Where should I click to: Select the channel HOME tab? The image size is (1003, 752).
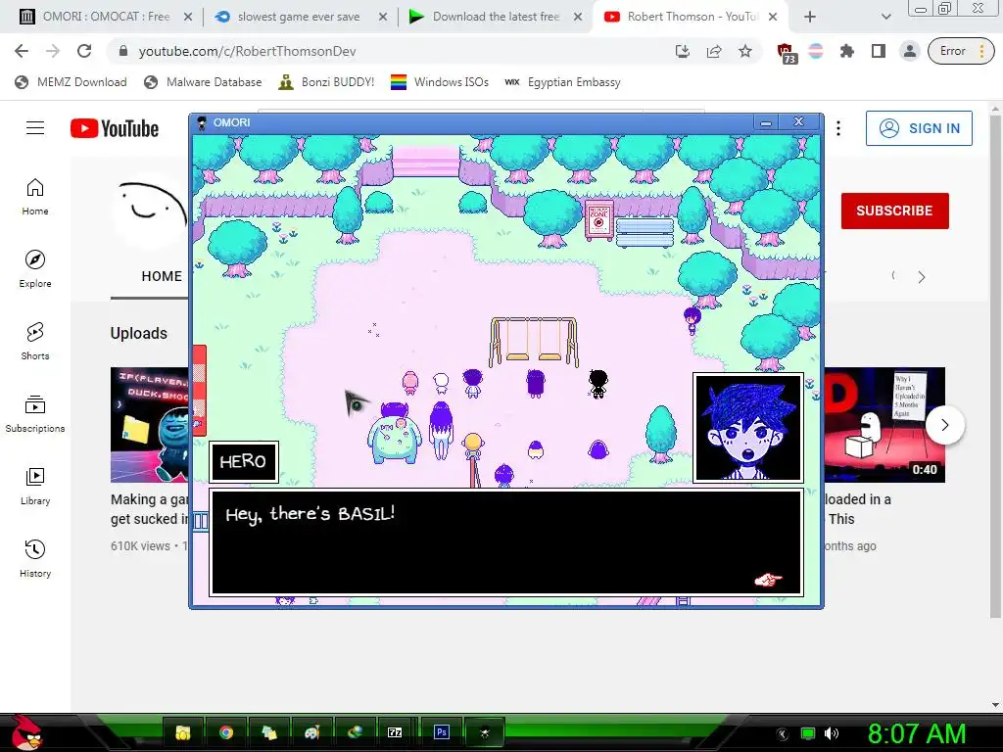point(162,276)
